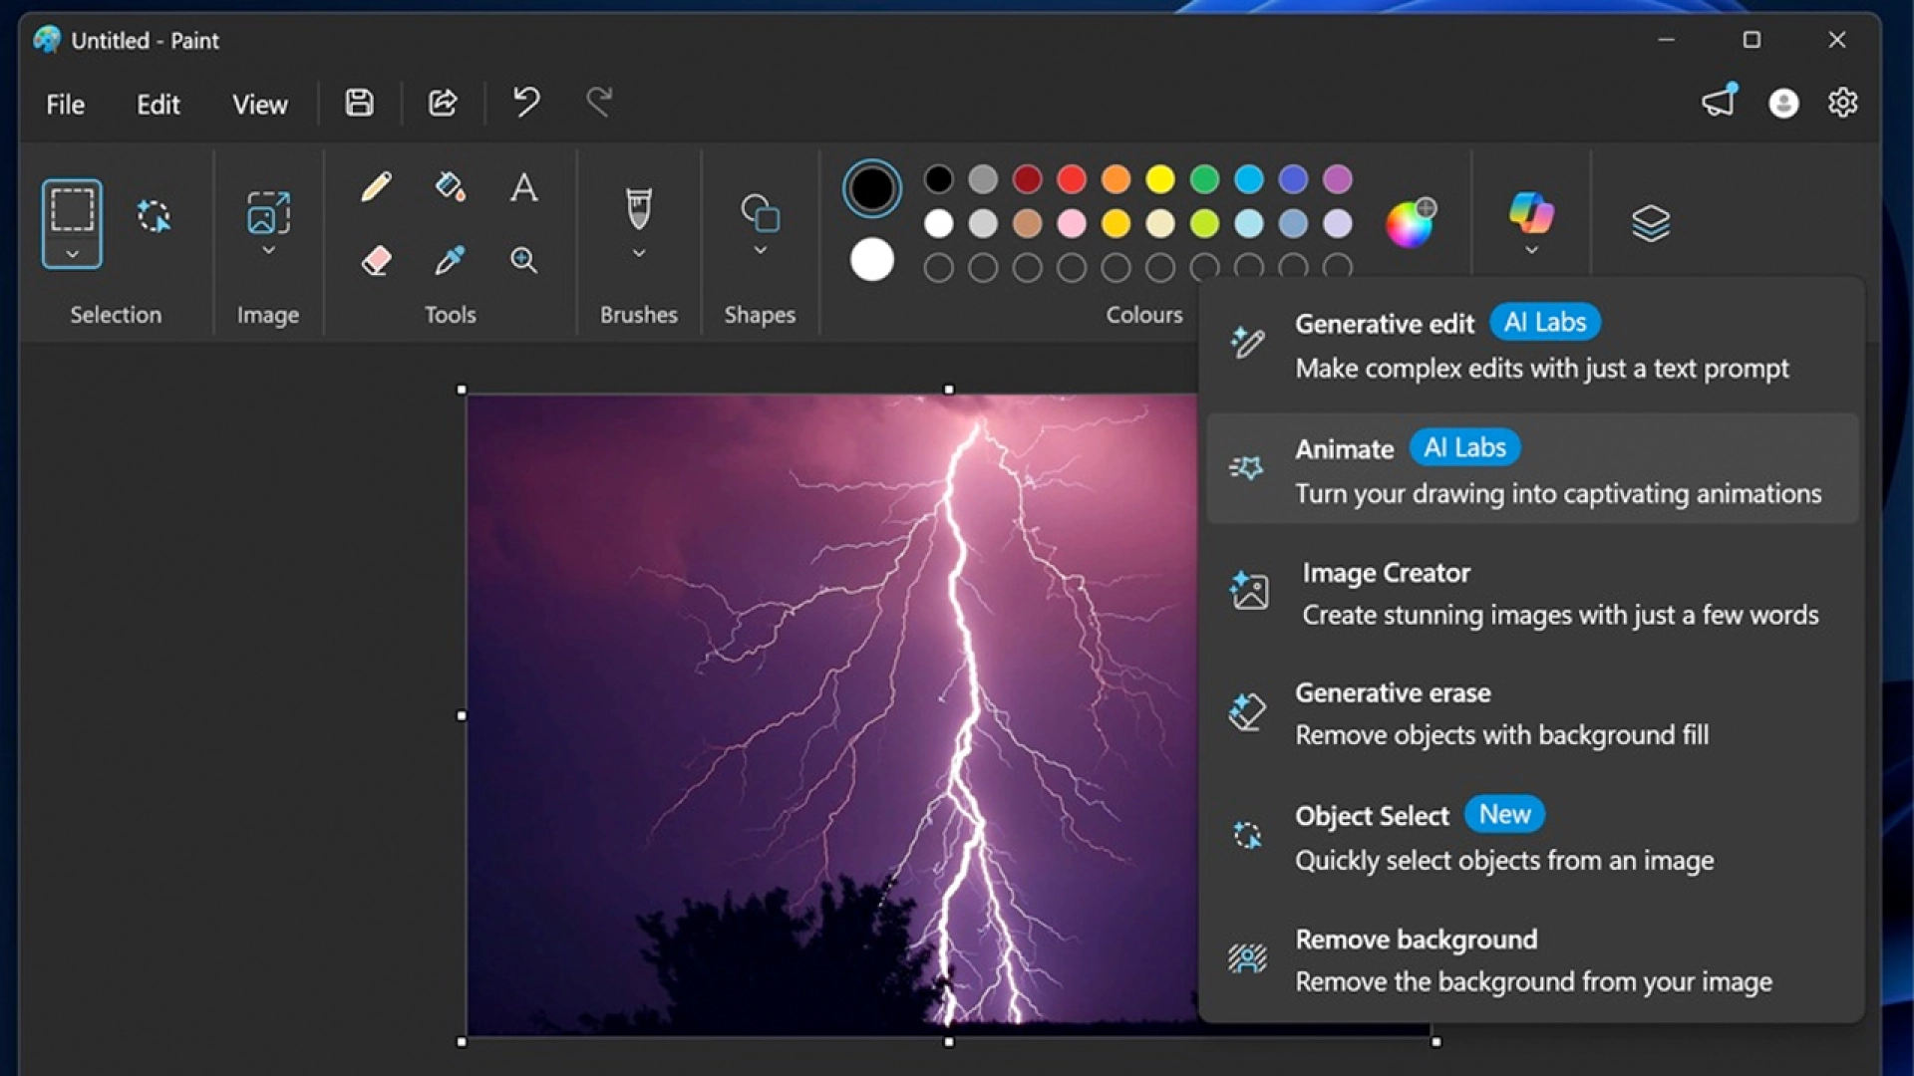Select the Eraser tool
The width and height of the screenshot is (1914, 1076).
pos(377,261)
